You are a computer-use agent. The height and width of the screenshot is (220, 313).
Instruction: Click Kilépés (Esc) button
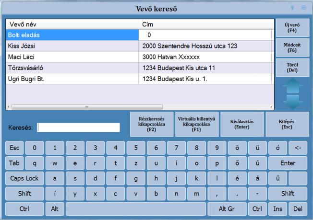click(287, 124)
